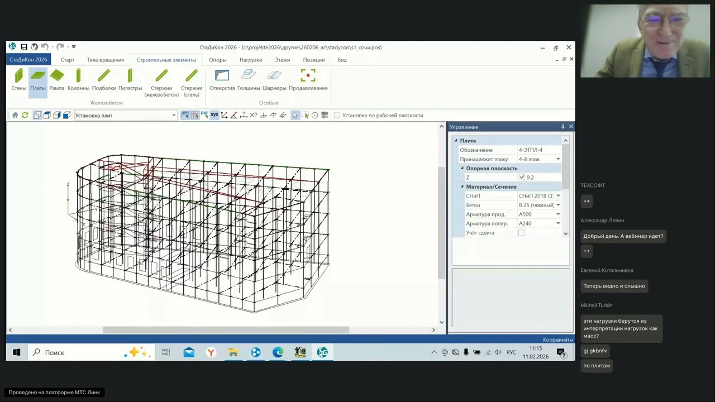Open the Бетон class dropdown

pyautogui.click(x=558, y=205)
